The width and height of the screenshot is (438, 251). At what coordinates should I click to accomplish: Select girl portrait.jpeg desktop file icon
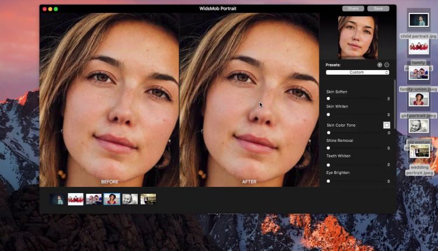(x=419, y=99)
